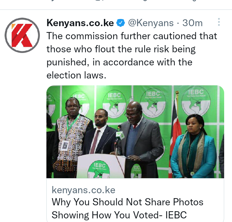Screen dimensions: 232x222
Task: Click the green microphone on the podium
Action: coord(120,135)
